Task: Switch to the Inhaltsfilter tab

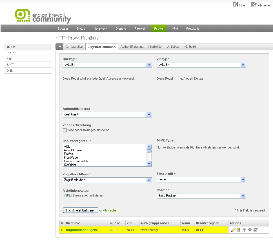Action: click(x=155, y=47)
